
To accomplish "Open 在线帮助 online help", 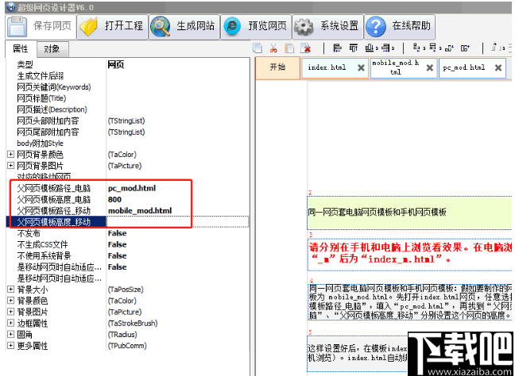I will [400, 26].
